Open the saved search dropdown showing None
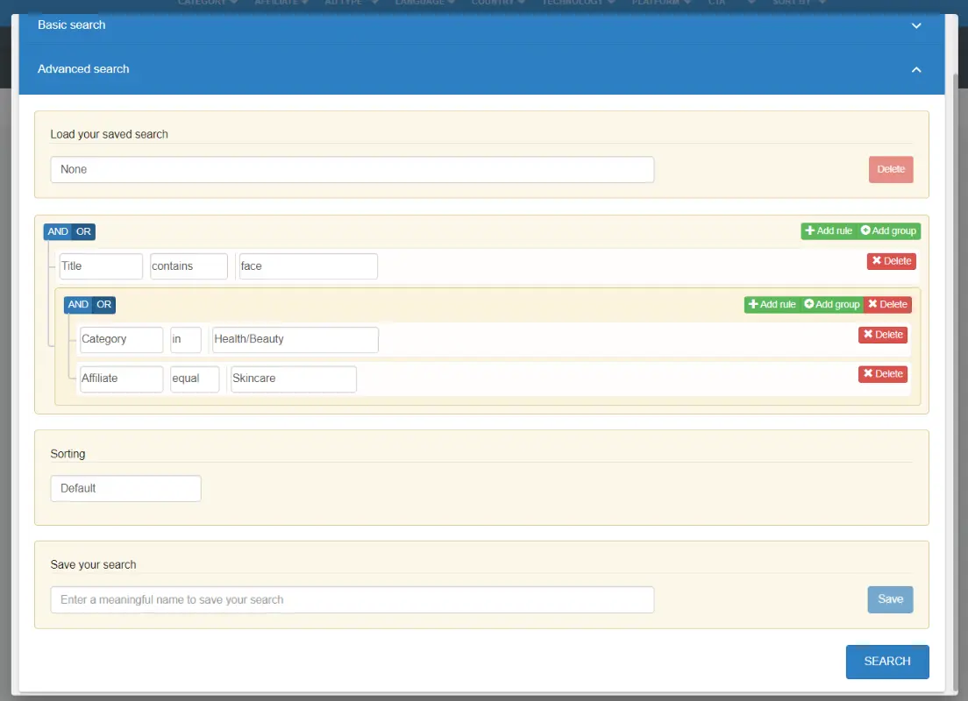The height and width of the screenshot is (701, 968). click(352, 170)
